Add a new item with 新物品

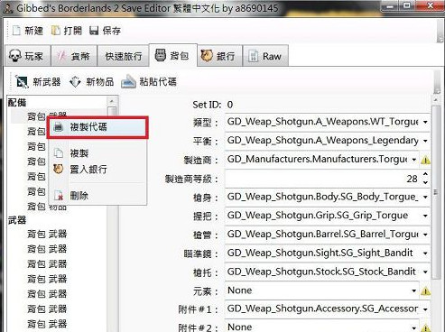click(91, 82)
